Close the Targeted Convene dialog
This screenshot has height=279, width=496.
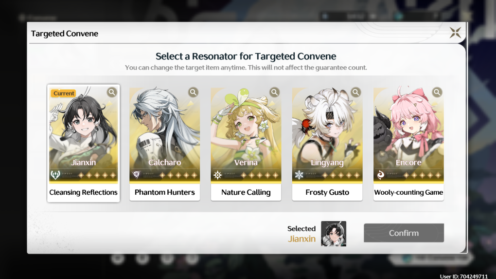tap(455, 32)
